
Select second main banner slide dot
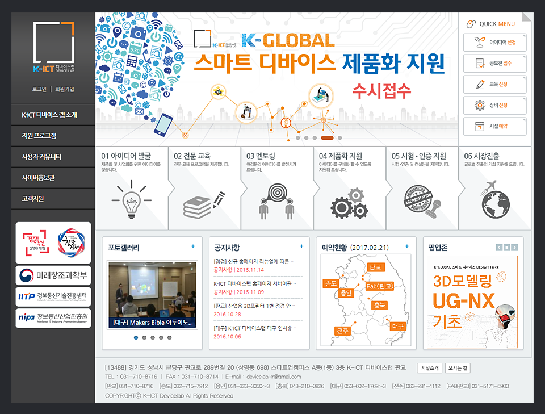306,138
